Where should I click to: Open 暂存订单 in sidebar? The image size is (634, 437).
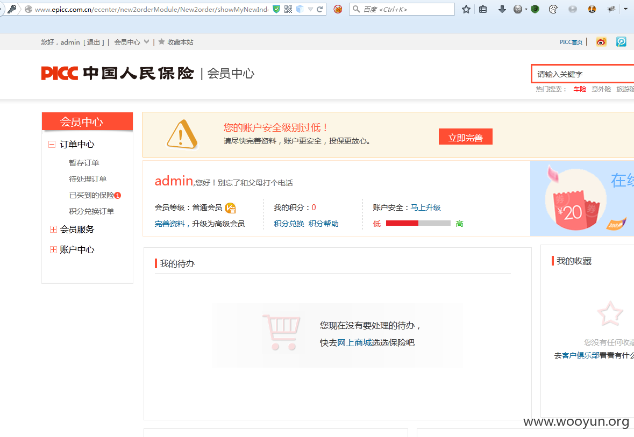(x=84, y=163)
